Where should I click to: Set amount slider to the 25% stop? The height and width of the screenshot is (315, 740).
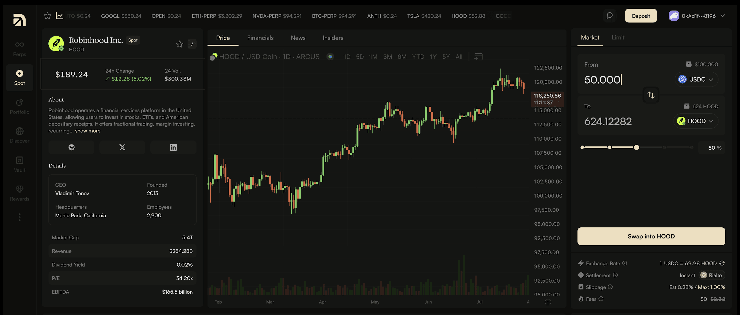click(x=609, y=147)
